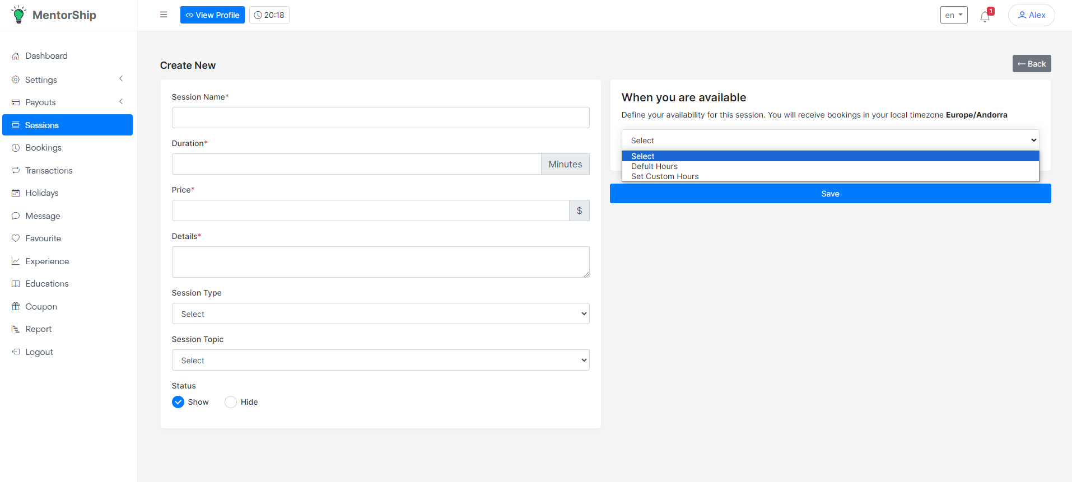Image resolution: width=1072 pixels, height=482 pixels.
Task: Open the Session Type dropdown
Action: point(380,314)
